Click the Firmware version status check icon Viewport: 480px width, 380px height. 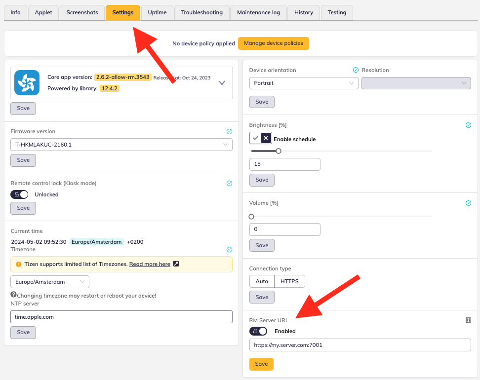229,132
